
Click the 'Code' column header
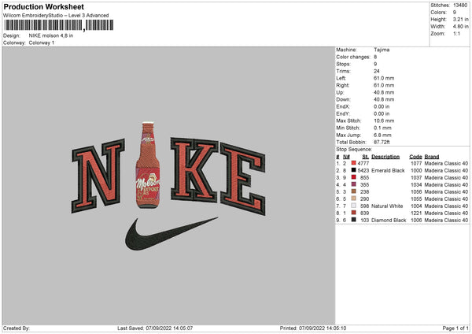click(x=415, y=157)
